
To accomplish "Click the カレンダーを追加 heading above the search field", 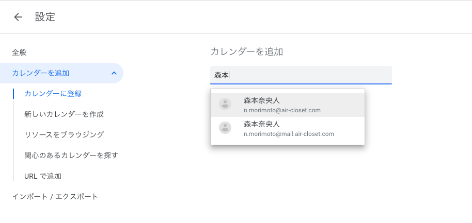I will point(246,52).
